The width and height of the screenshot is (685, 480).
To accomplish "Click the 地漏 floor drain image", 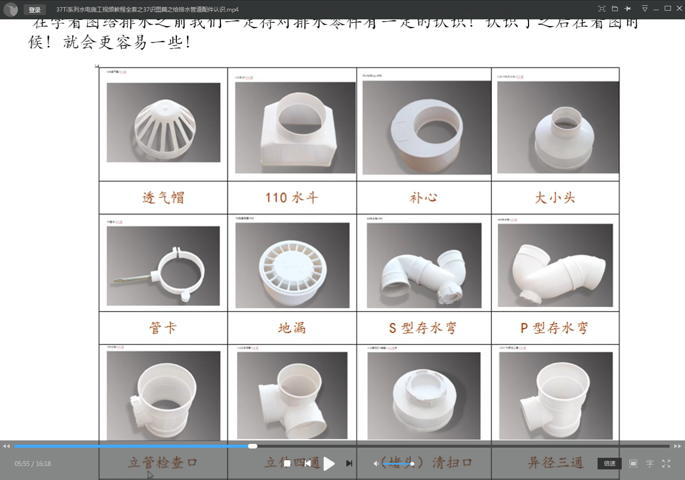I will point(292,265).
